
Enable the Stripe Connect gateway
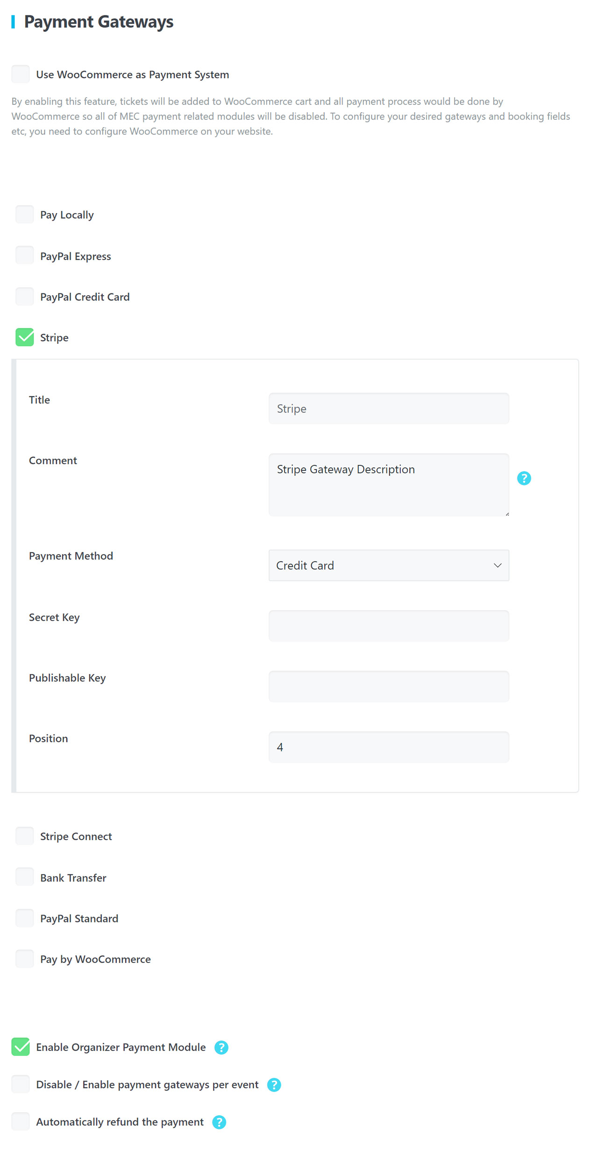click(24, 836)
